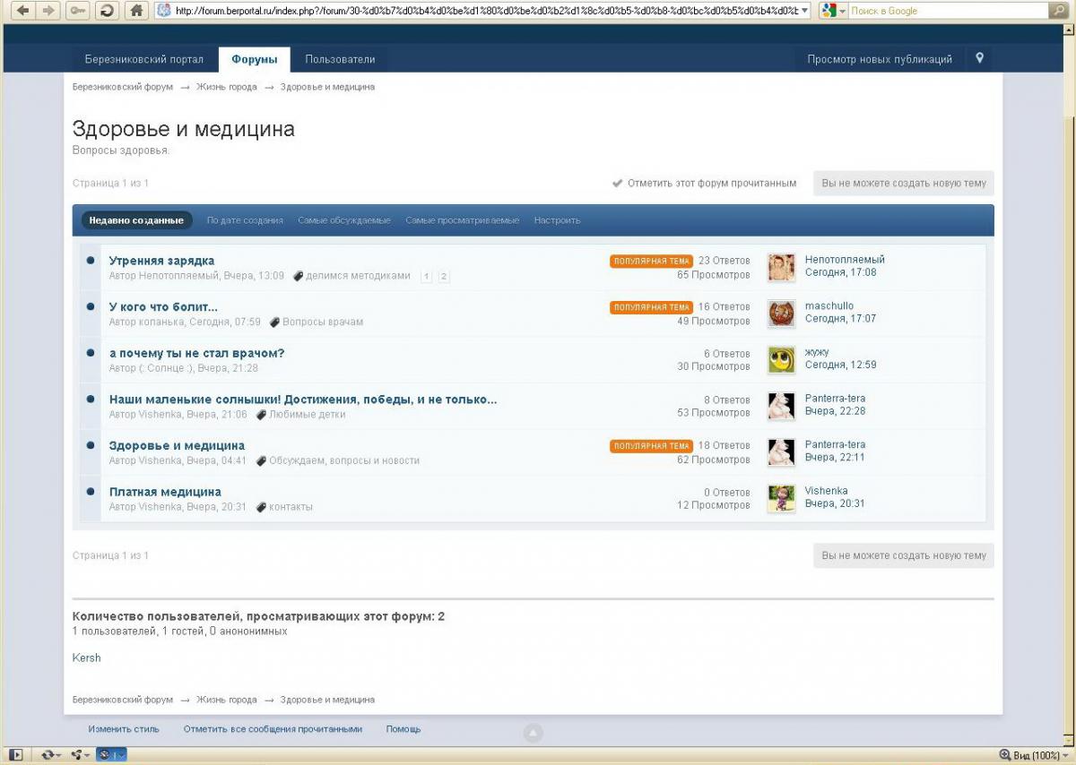Select the 'Самые обсуждаемые' sorting filter
Image resolution: width=1076 pixels, height=765 pixels.
coord(343,220)
